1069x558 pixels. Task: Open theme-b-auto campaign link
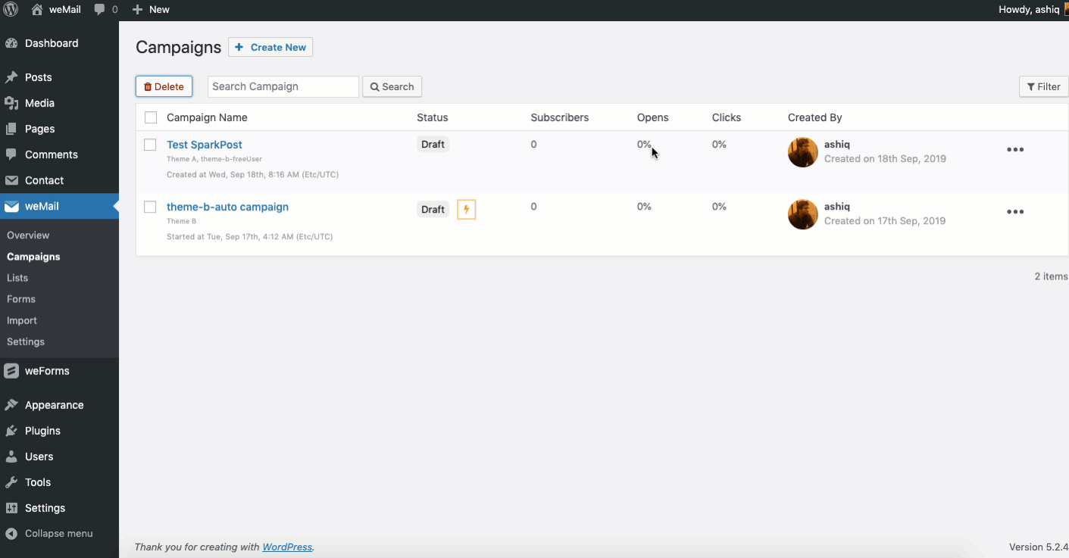[x=227, y=207]
